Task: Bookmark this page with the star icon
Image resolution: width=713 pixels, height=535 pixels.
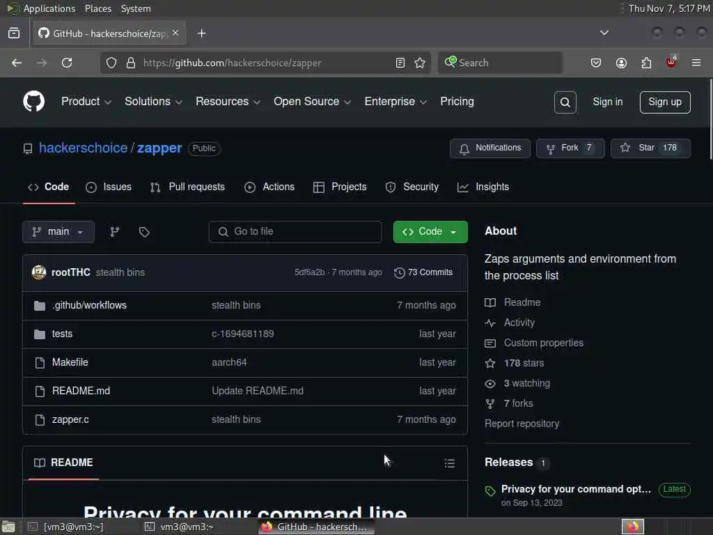Action: coord(420,63)
